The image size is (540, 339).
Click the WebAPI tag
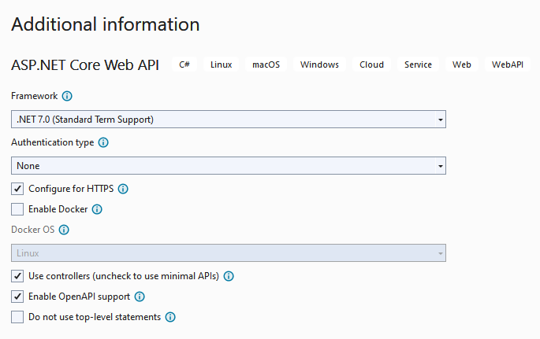pos(507,64)
